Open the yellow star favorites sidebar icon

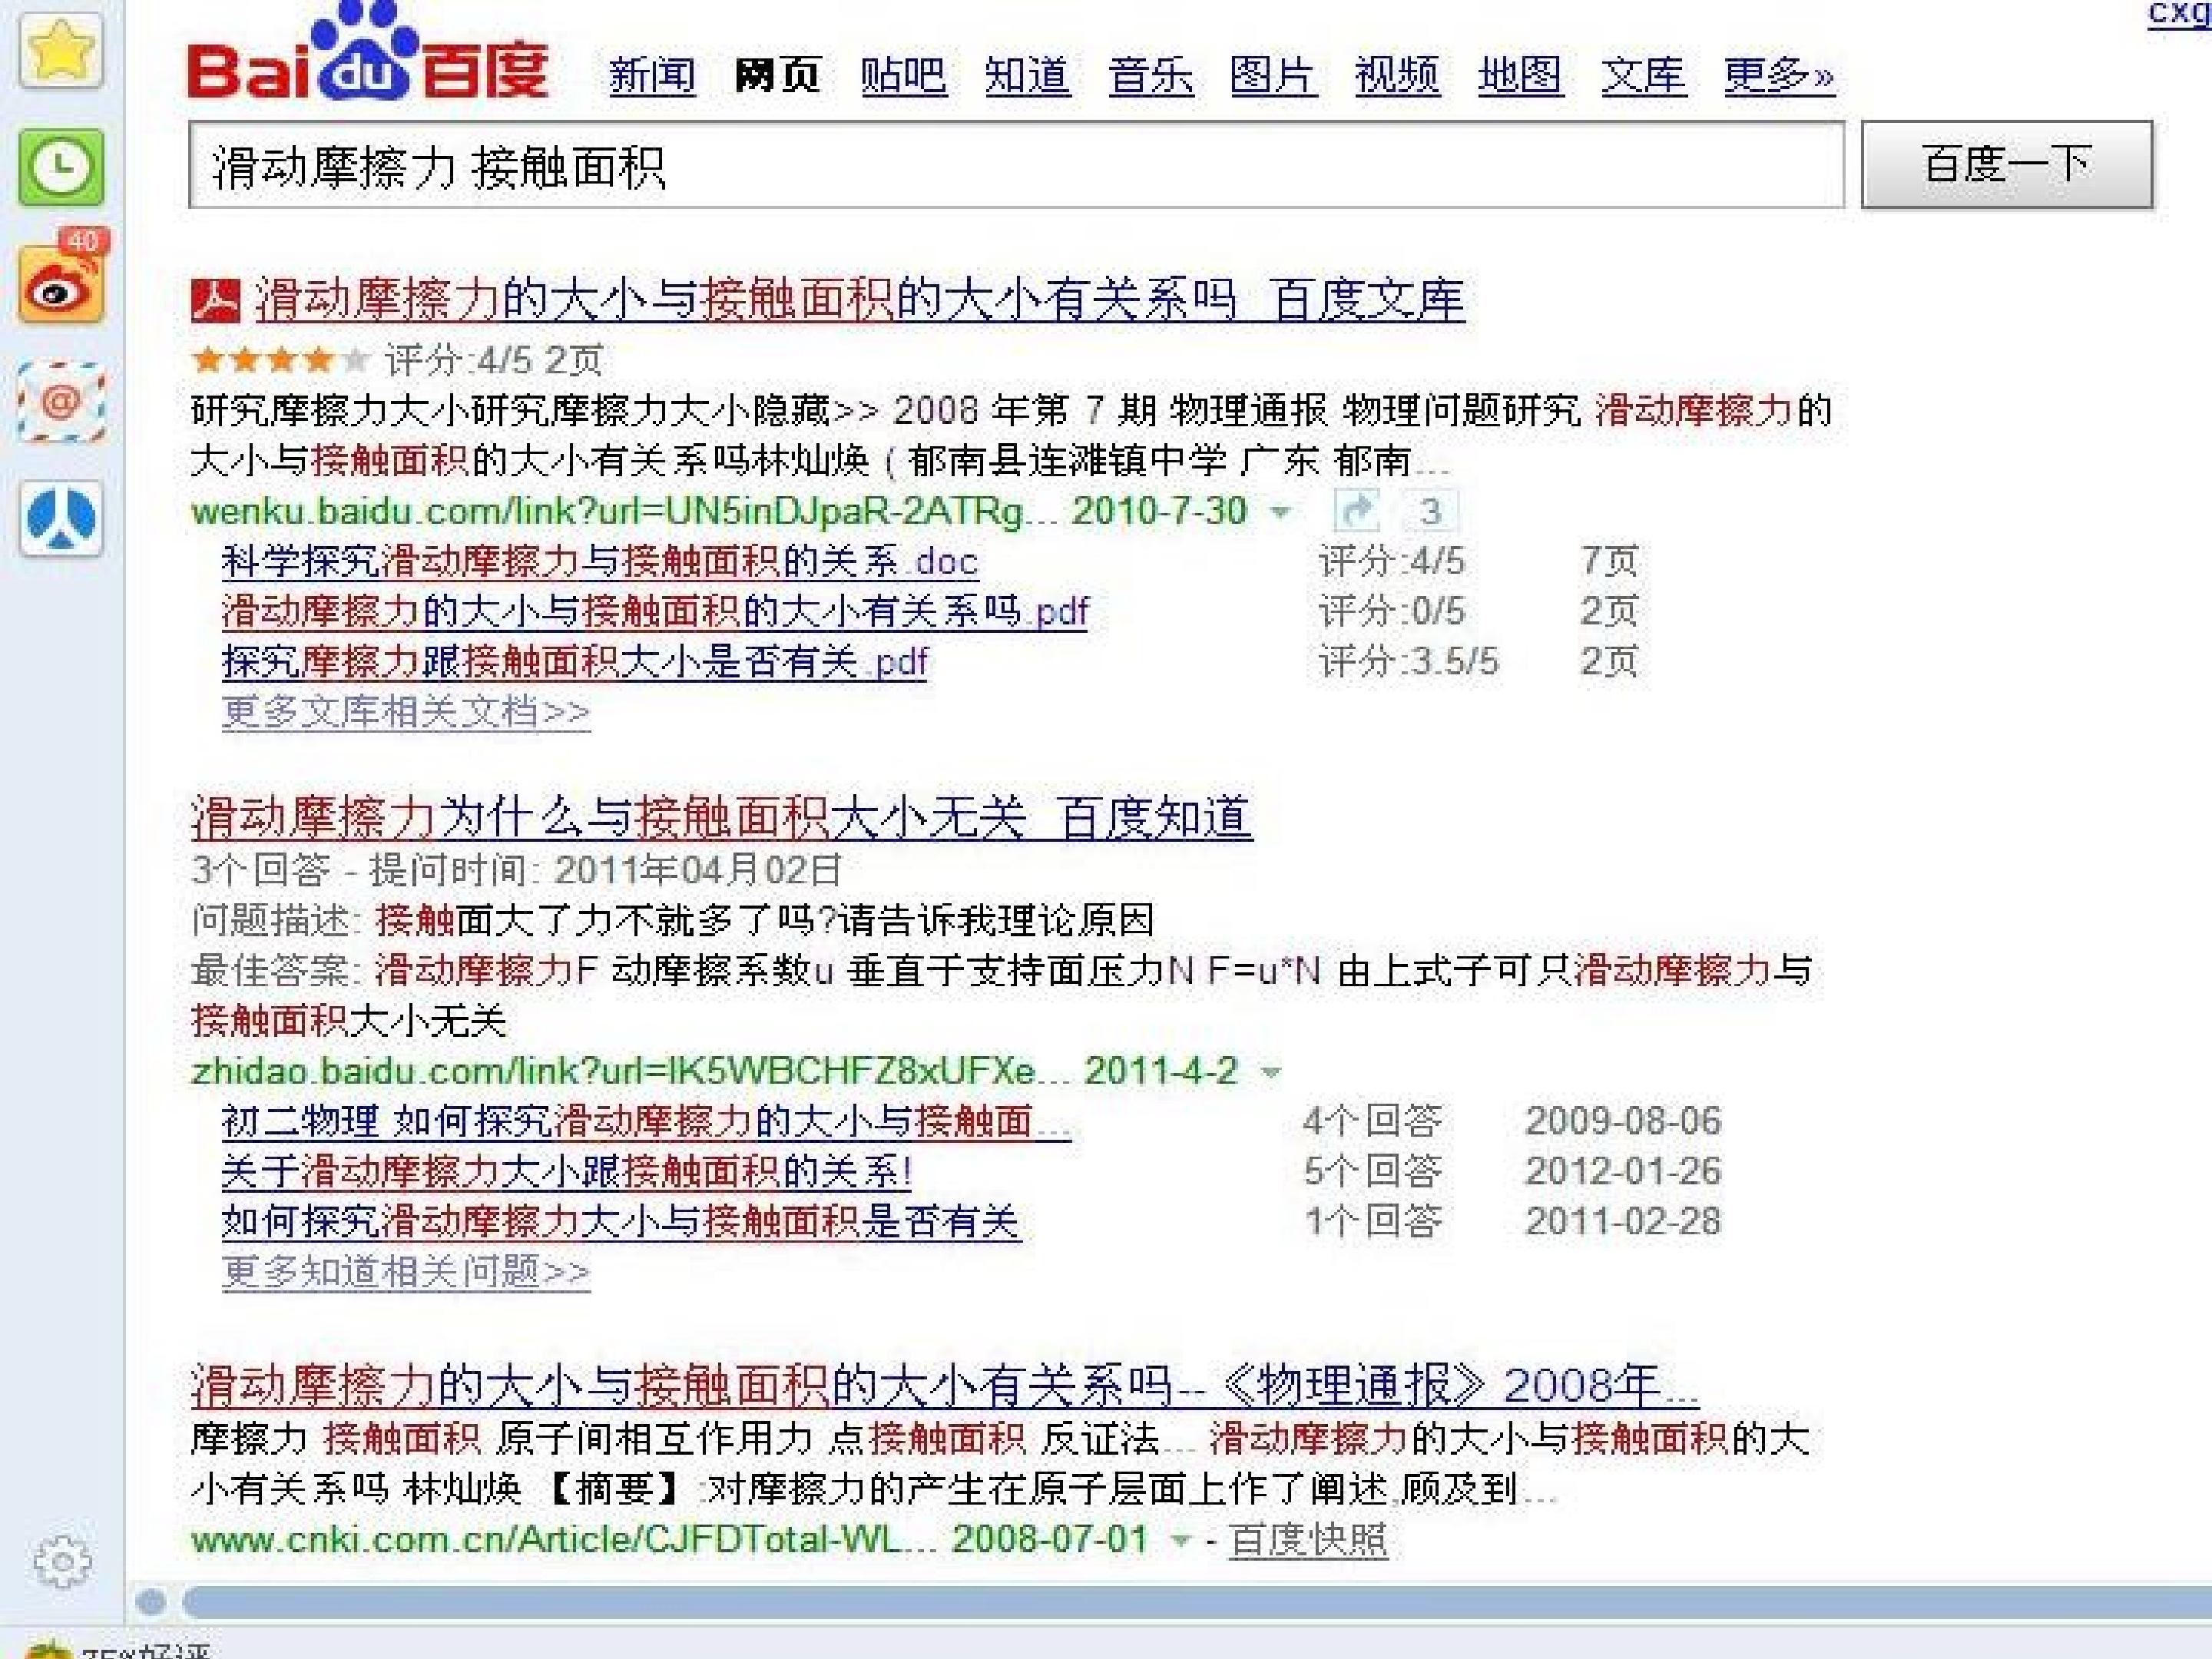[x=61, y=50]
